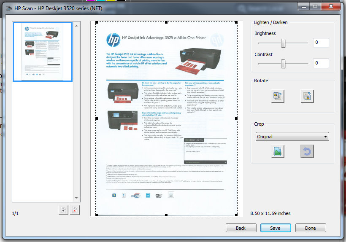Open the Crop Original dropdown
The image size is (346, 242).
(292, 137)
